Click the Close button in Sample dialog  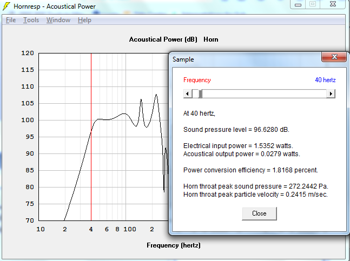[x=259, y=213]
